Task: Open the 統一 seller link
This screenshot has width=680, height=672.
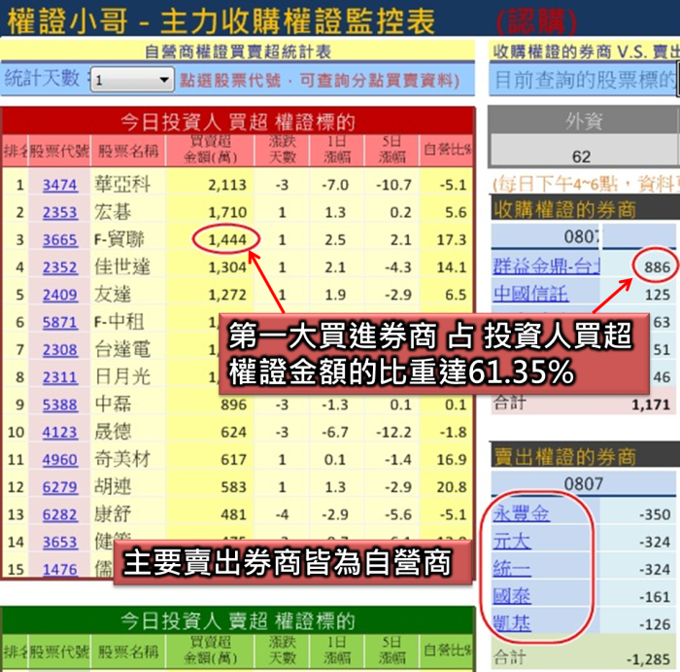Action: pos(512,569)
